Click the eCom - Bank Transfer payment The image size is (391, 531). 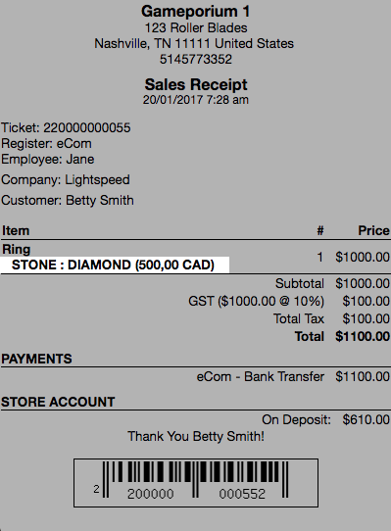[261, 376]
